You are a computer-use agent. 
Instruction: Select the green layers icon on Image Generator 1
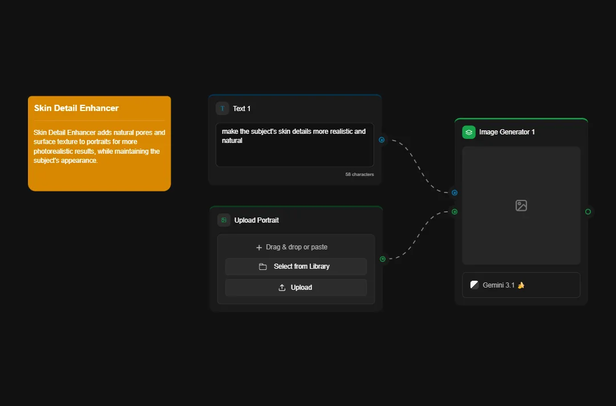[468, 132]
